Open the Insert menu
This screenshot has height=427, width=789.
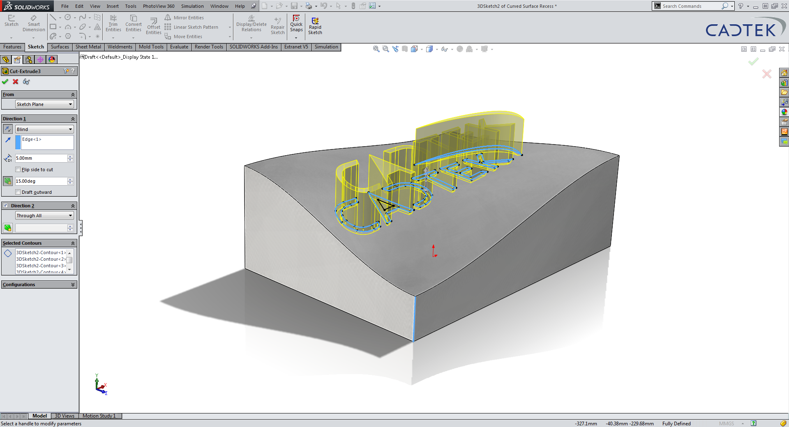coord(113,6)
